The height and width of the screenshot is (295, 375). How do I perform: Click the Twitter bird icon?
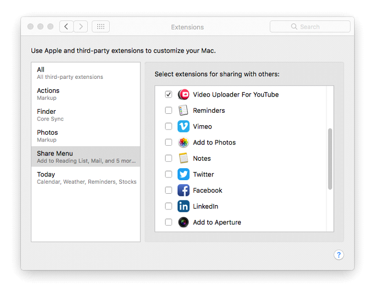coord(183,174)
